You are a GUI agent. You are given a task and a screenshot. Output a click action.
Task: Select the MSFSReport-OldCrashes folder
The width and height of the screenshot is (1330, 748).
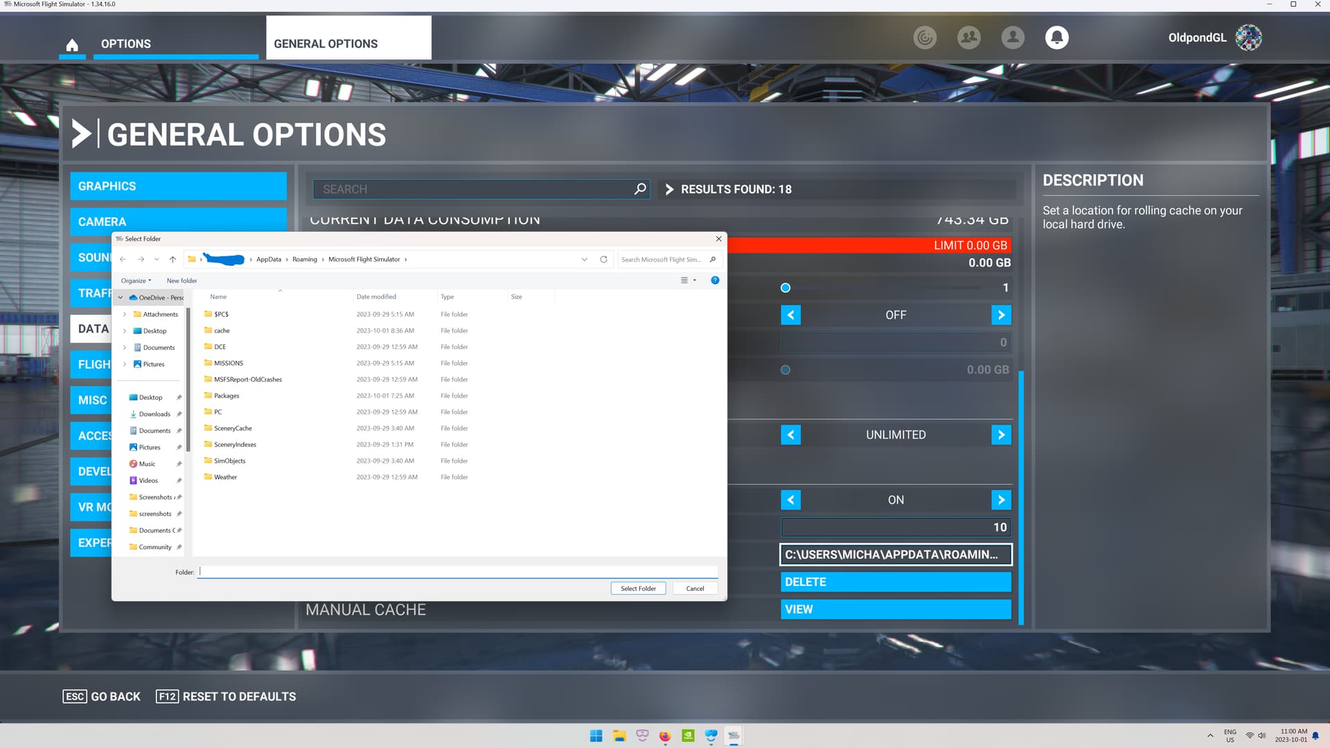click(248, 380)
